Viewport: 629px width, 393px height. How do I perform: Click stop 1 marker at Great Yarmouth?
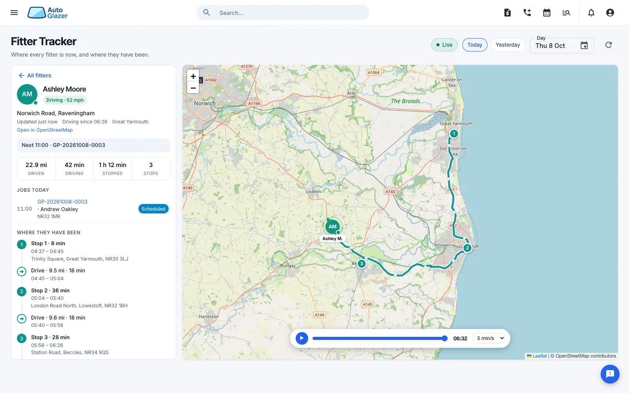click(454, 134)
